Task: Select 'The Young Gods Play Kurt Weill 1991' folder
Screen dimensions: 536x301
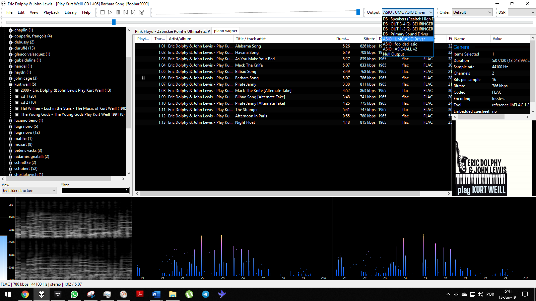Action: [x=73, y=114]
